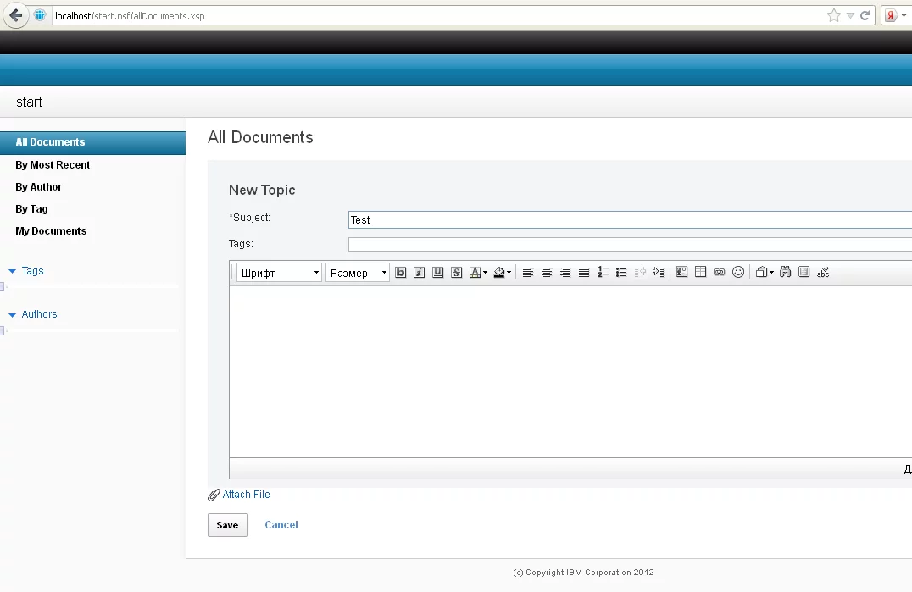The image size is (912, 592).
Task: Open the Размер size dropdown
Action: [x=357, y=273]
